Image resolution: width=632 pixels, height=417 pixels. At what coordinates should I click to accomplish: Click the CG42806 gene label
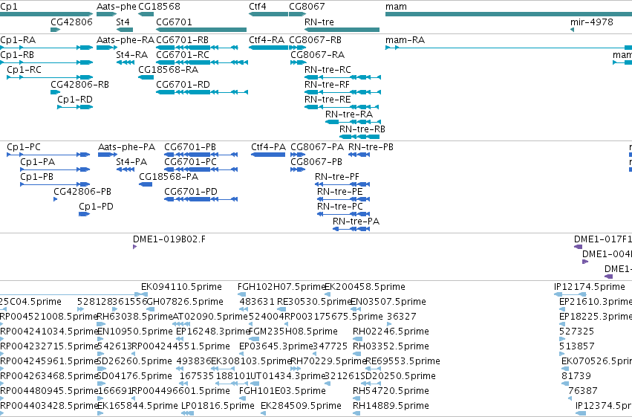coord(71,22)
